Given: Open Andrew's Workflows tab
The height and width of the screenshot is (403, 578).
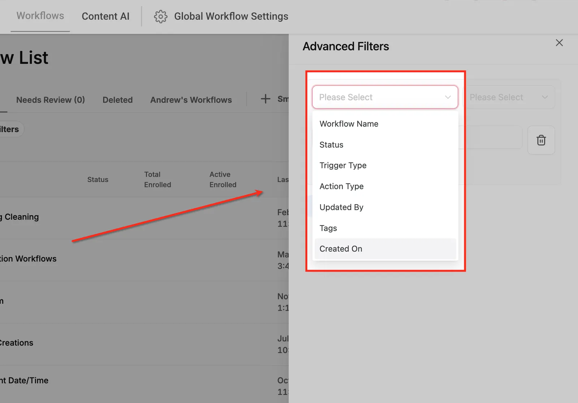Looking at the screenshot, I should point(191,100).
